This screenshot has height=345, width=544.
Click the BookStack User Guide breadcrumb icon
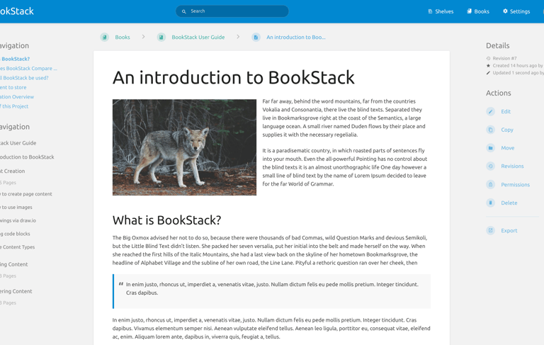coord(161,37)
